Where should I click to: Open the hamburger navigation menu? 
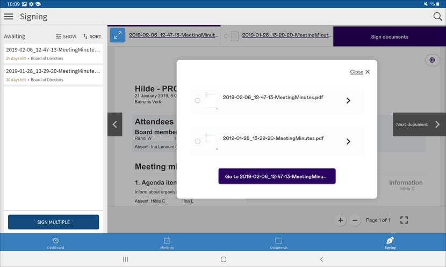coord(9,17)
